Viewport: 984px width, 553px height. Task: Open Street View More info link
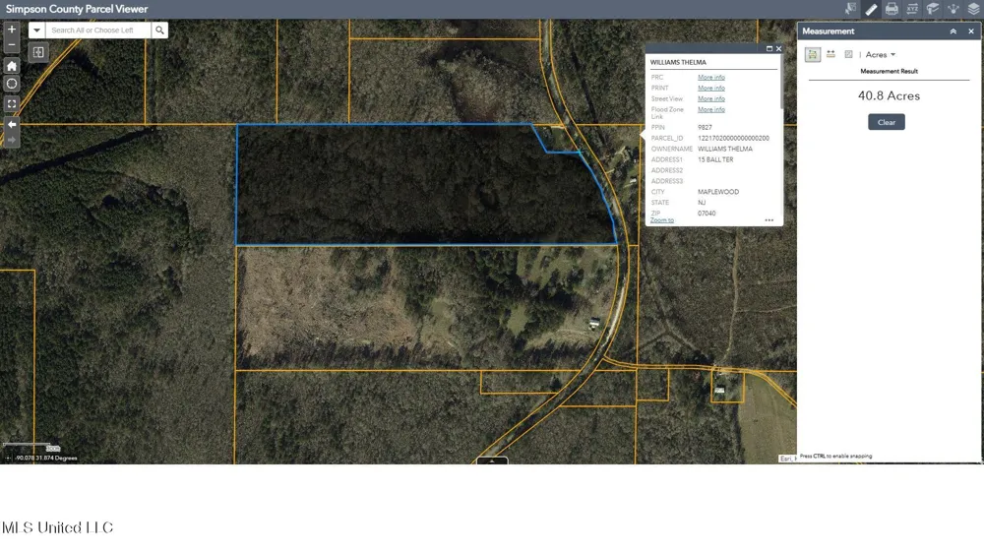pos(711,98)
